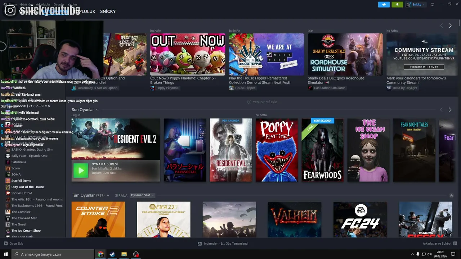Open File Explorer from the taskbar
461x259 pixels.
pyautogui.click(x=124, y=254)
